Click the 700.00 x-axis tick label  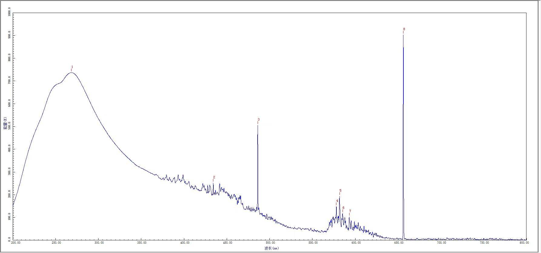[442, 243]
